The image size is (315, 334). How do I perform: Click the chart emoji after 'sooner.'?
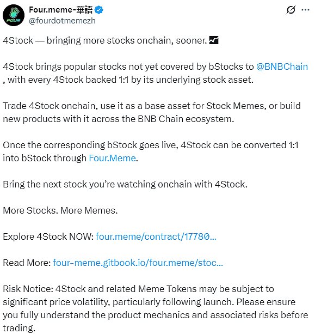click(x=214, y=40)
